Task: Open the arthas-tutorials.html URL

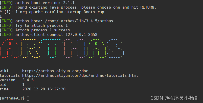Action: click(x=80, y=75)
